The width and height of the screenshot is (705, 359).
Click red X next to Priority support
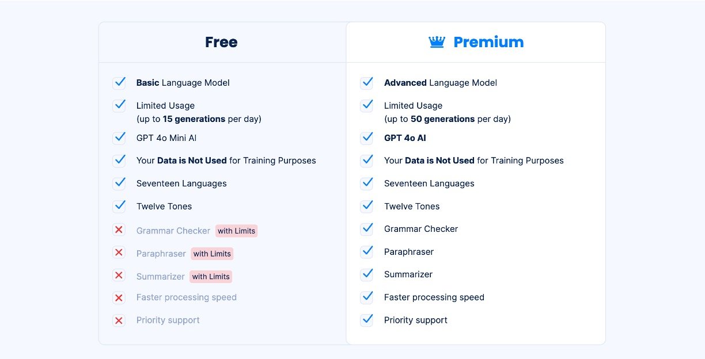click(119, 320)
